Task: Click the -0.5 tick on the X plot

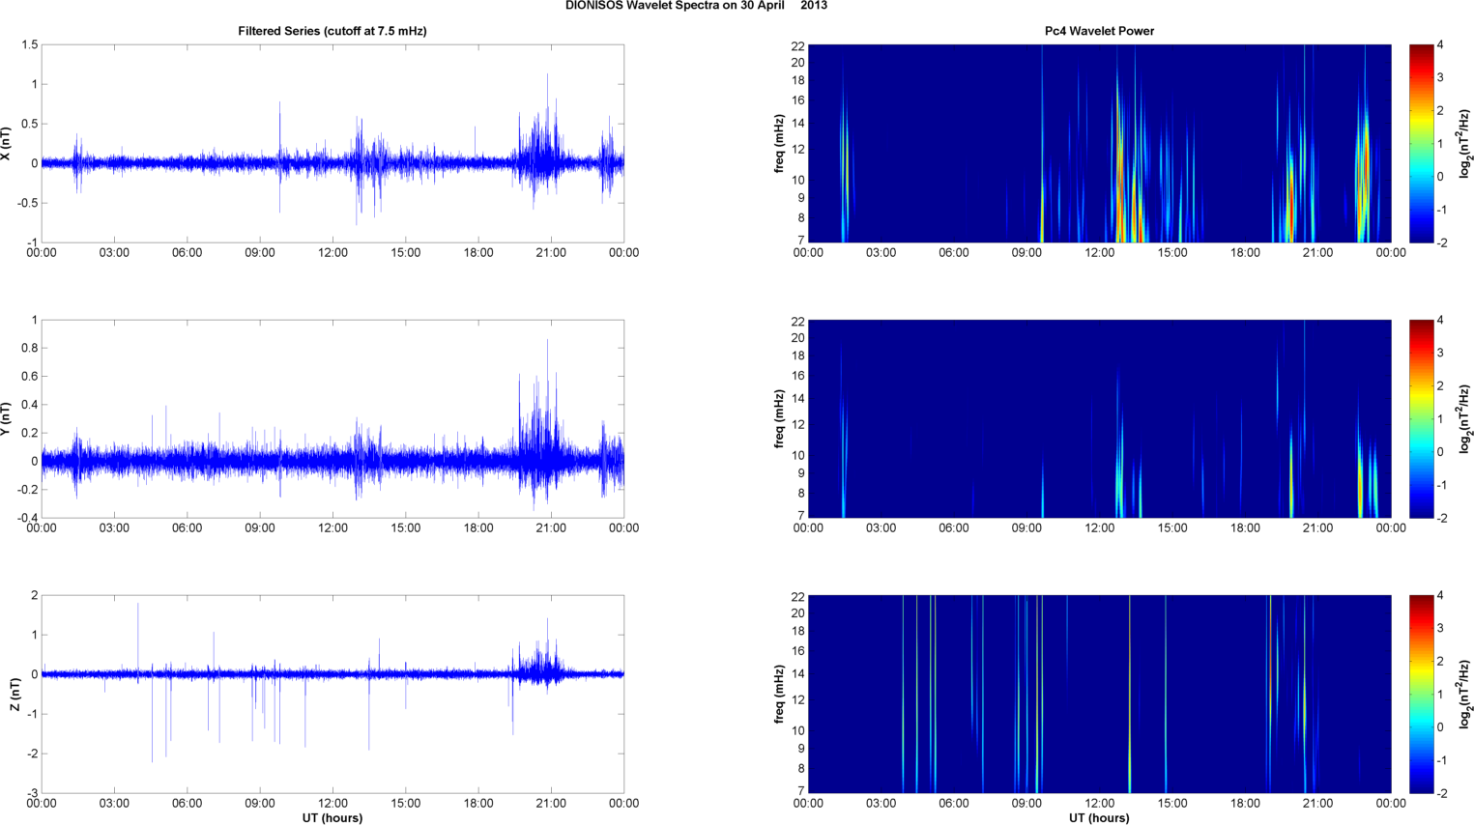Action: [x=26, y=203]
